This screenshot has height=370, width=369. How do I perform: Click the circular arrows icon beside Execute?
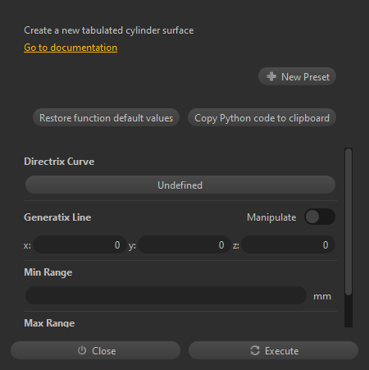[255, 350]
